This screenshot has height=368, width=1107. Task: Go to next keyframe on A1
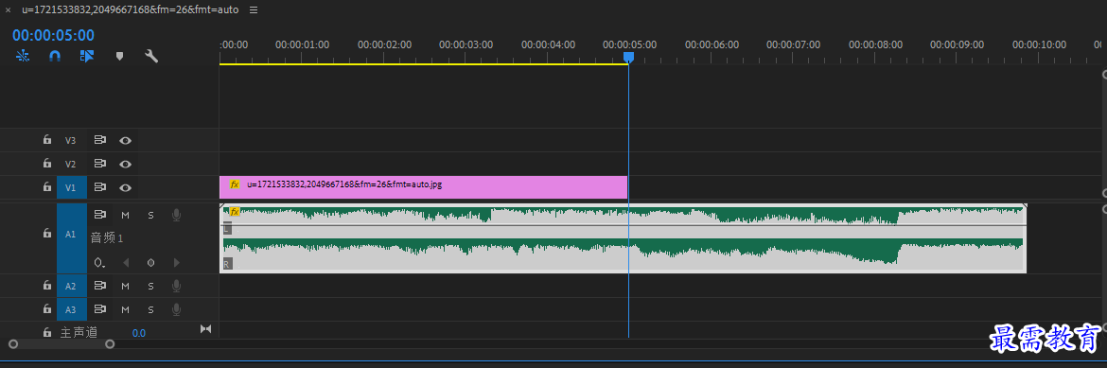pyautogui.click(x=177, y=263)
